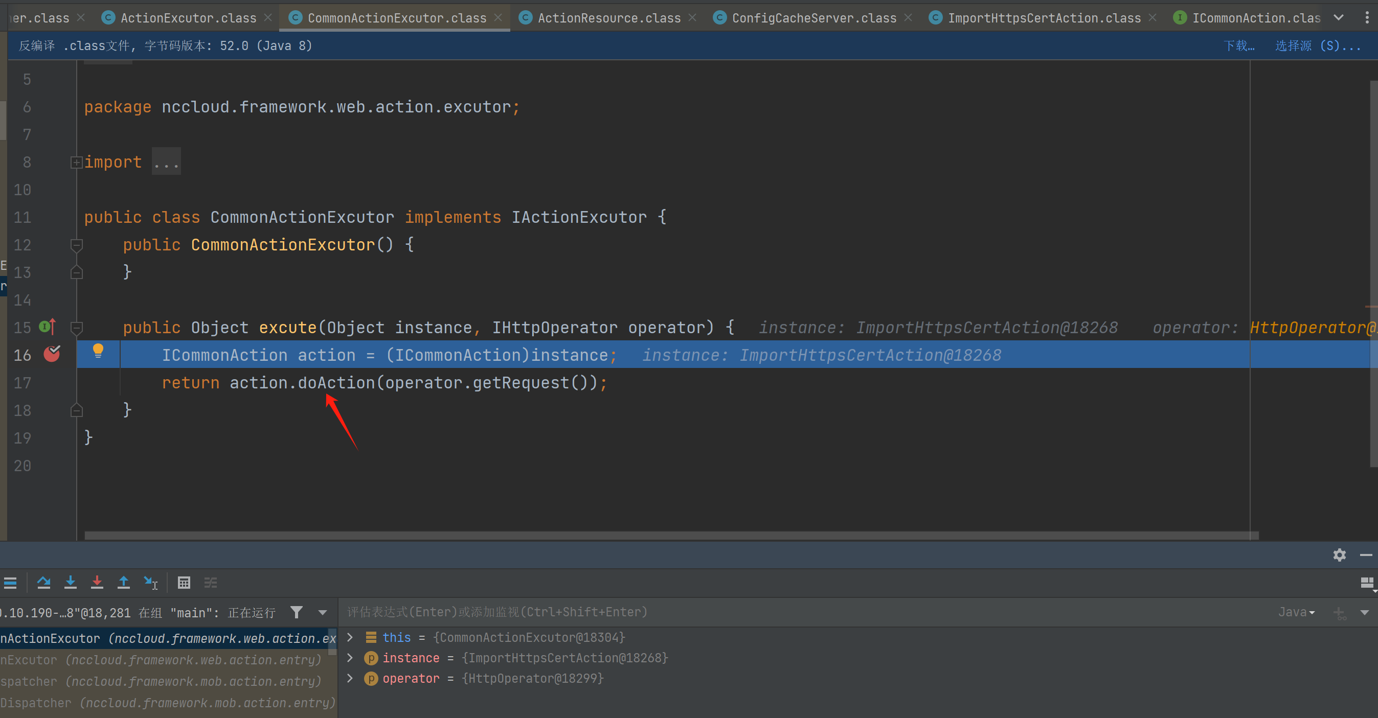
Task: Open the Java language dropdown in evaluator
Action: coord(1296,612)
